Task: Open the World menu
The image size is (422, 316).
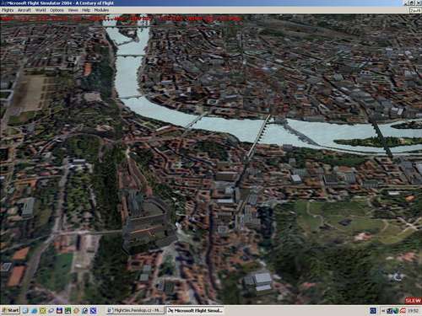Action: coord(41,10)
